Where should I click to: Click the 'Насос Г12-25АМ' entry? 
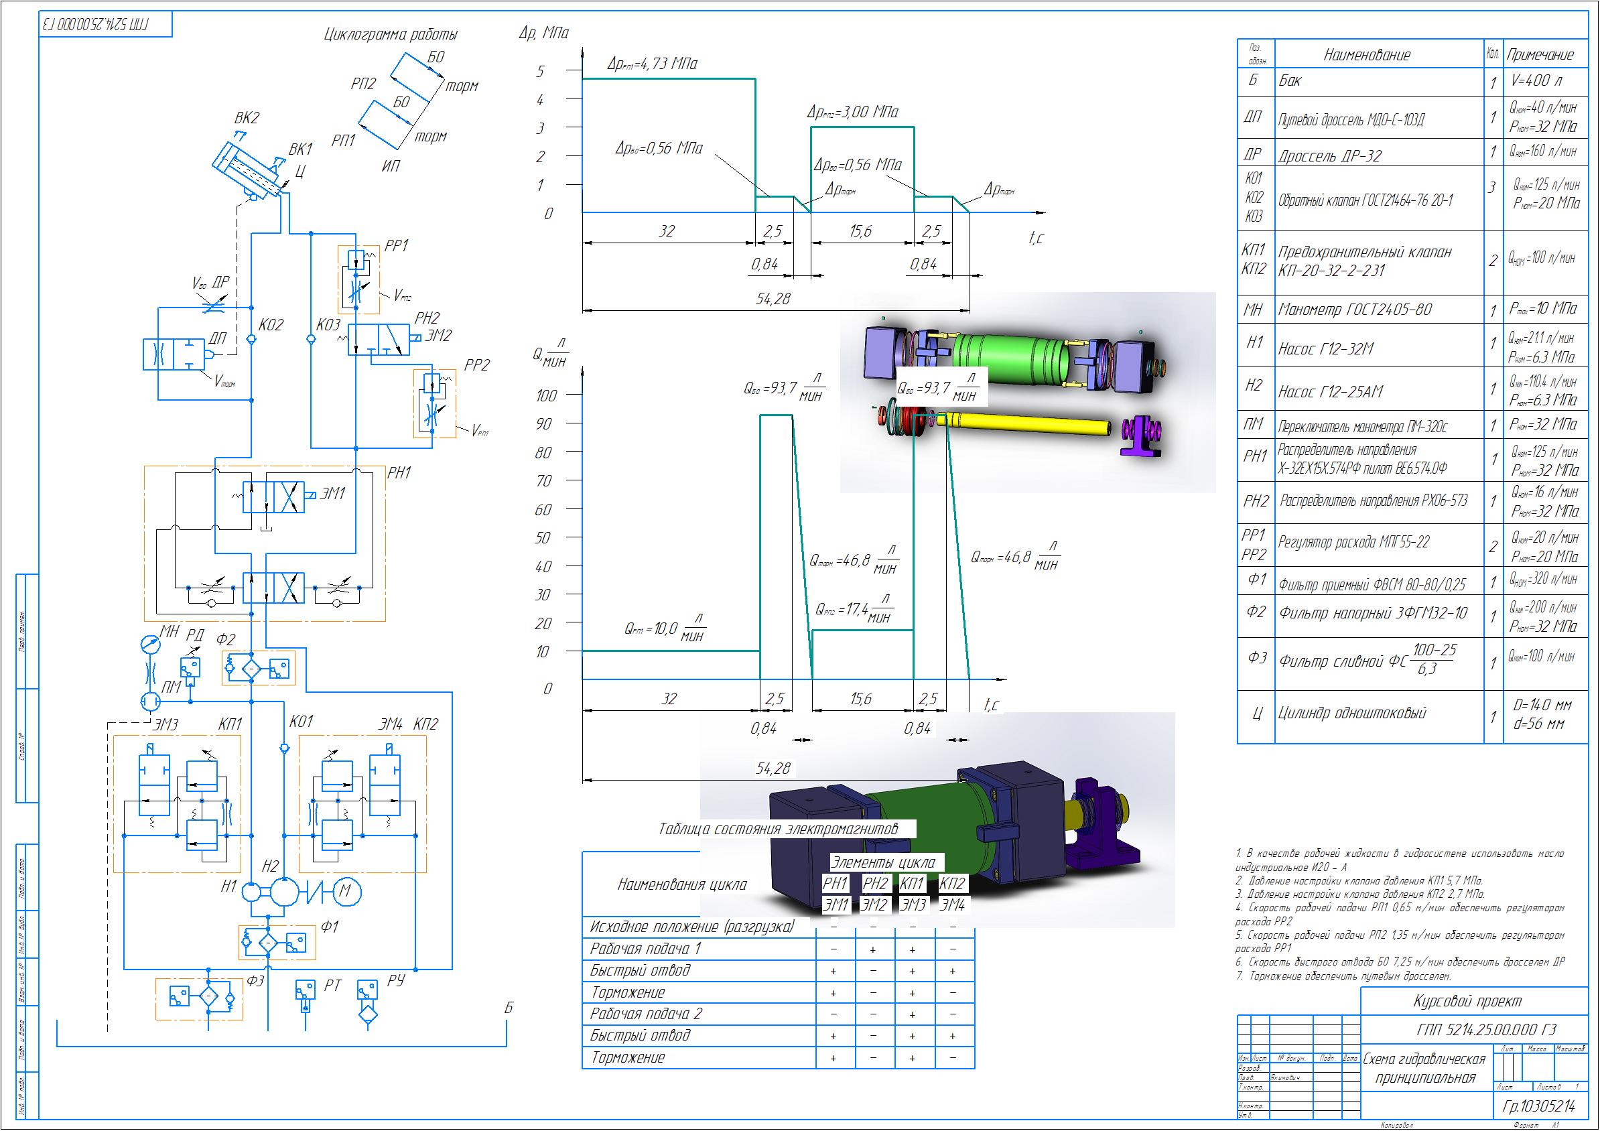pos(1331,393)
